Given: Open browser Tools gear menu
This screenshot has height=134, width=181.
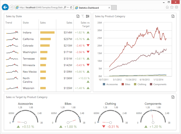Looking at the screenshot, I should point(176,7).
